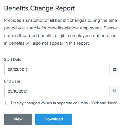Open the End Date calendar picker icon
The height and width of the screenshot is (130, 131).
(x=115, y=91)
